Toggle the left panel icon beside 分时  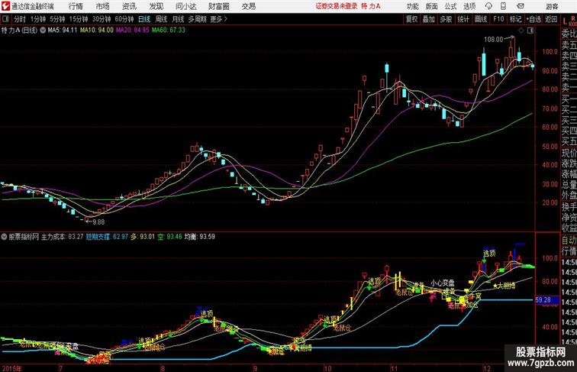tap(5, 19)
